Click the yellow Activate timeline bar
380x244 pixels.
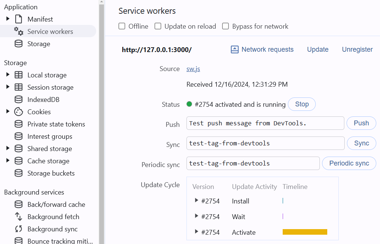(305, 232)
